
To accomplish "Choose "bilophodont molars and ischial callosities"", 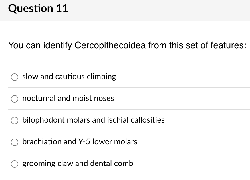I will click(14, 120).
